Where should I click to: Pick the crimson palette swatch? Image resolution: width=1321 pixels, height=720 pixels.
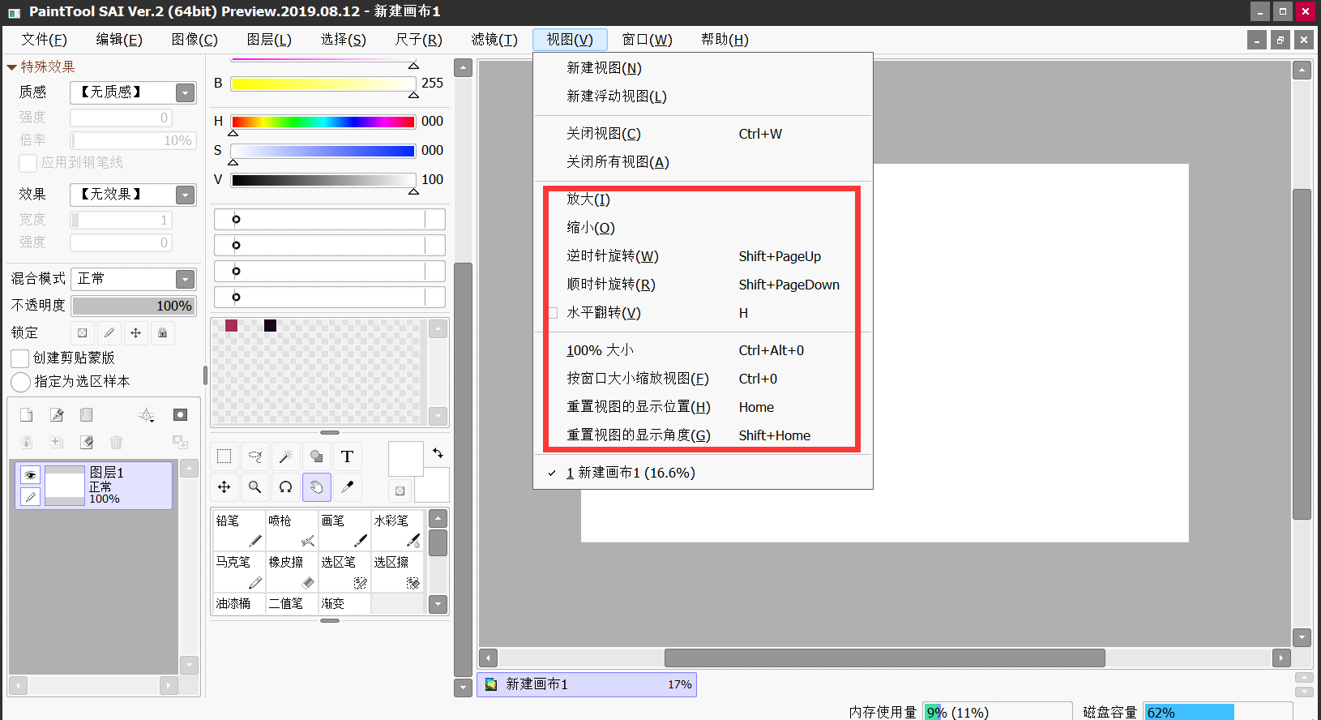[232, 325]
